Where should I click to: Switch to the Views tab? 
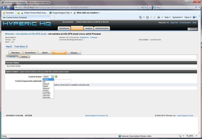pyautogui.click(x=74, y=53)
